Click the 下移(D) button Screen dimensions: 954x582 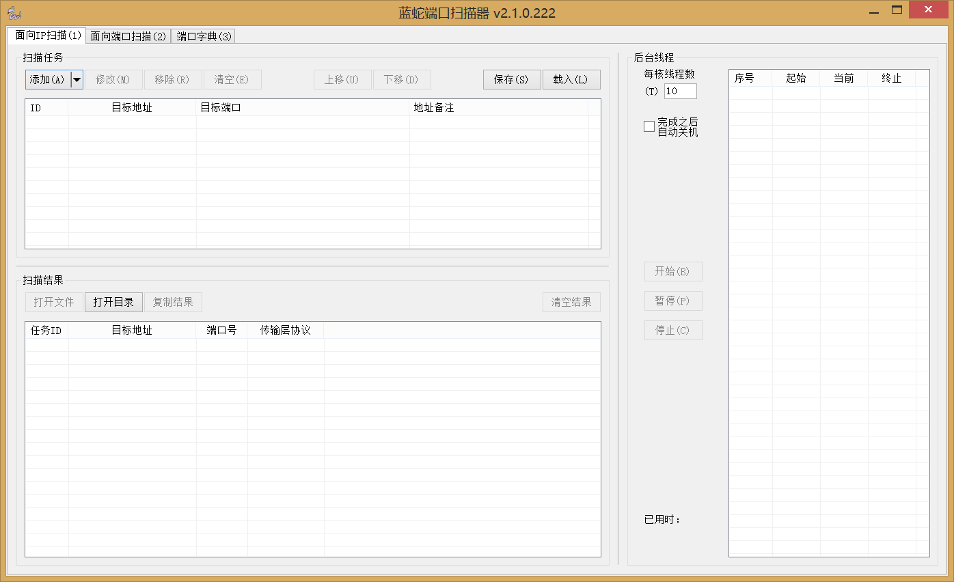[402, 79]
